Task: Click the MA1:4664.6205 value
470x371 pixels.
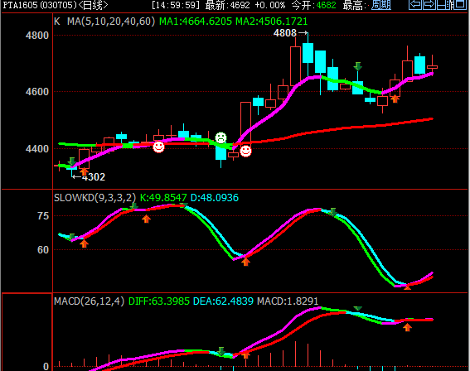Action: [196, 22]
